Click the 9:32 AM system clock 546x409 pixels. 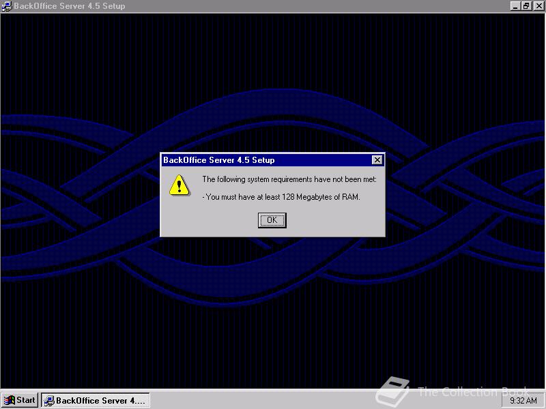[x=523, y=401]
